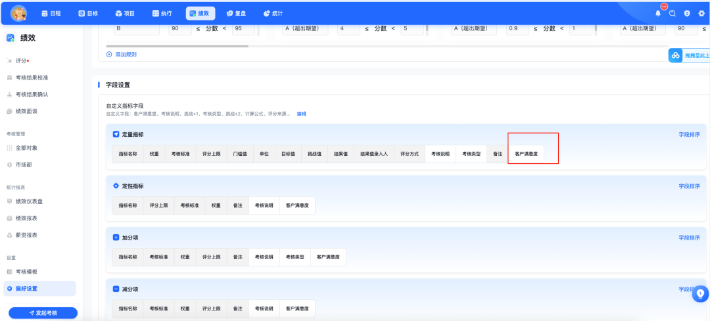Viewport: 710px width, 321px height.
Task: Click 编辑 link for custom indicator fields
Action: pos(301,114)
